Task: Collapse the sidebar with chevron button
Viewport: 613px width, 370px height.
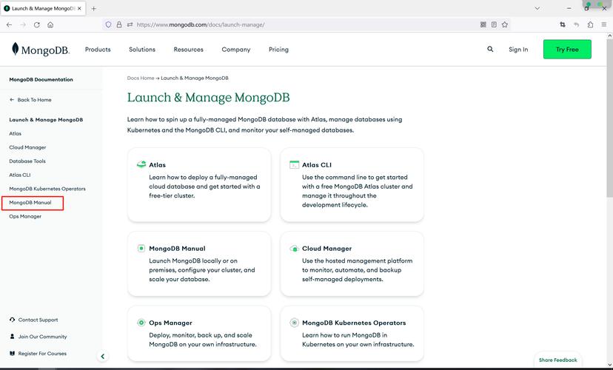Action: click(102, 357)
